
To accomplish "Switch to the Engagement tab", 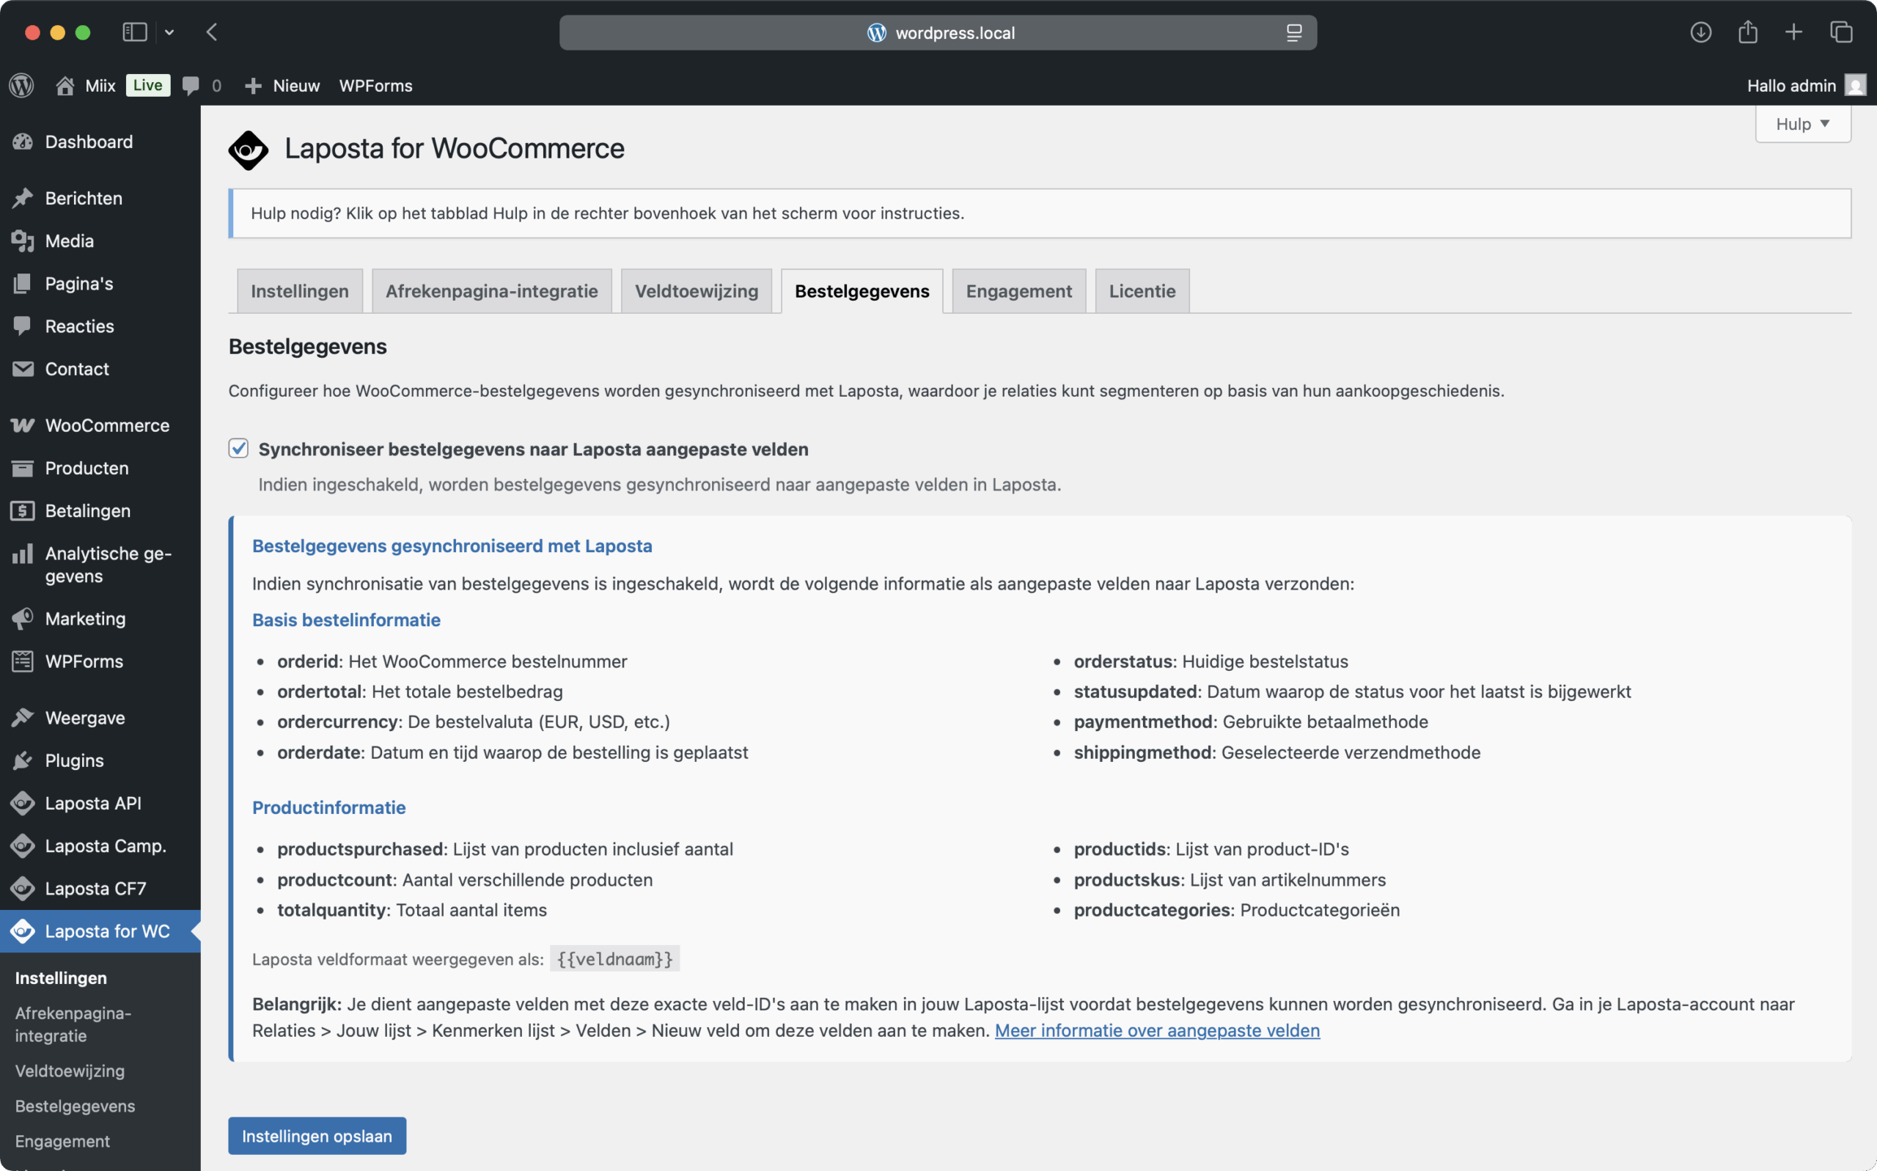I will point(1019,291).
